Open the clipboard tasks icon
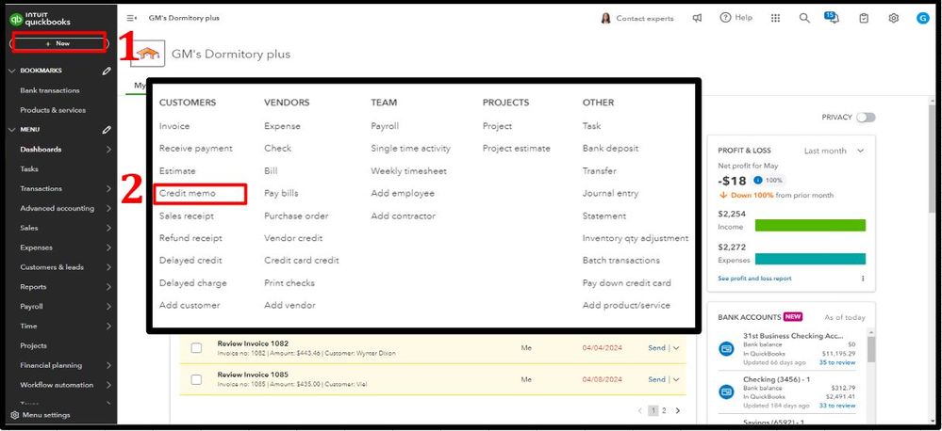 tap(864, 18)
